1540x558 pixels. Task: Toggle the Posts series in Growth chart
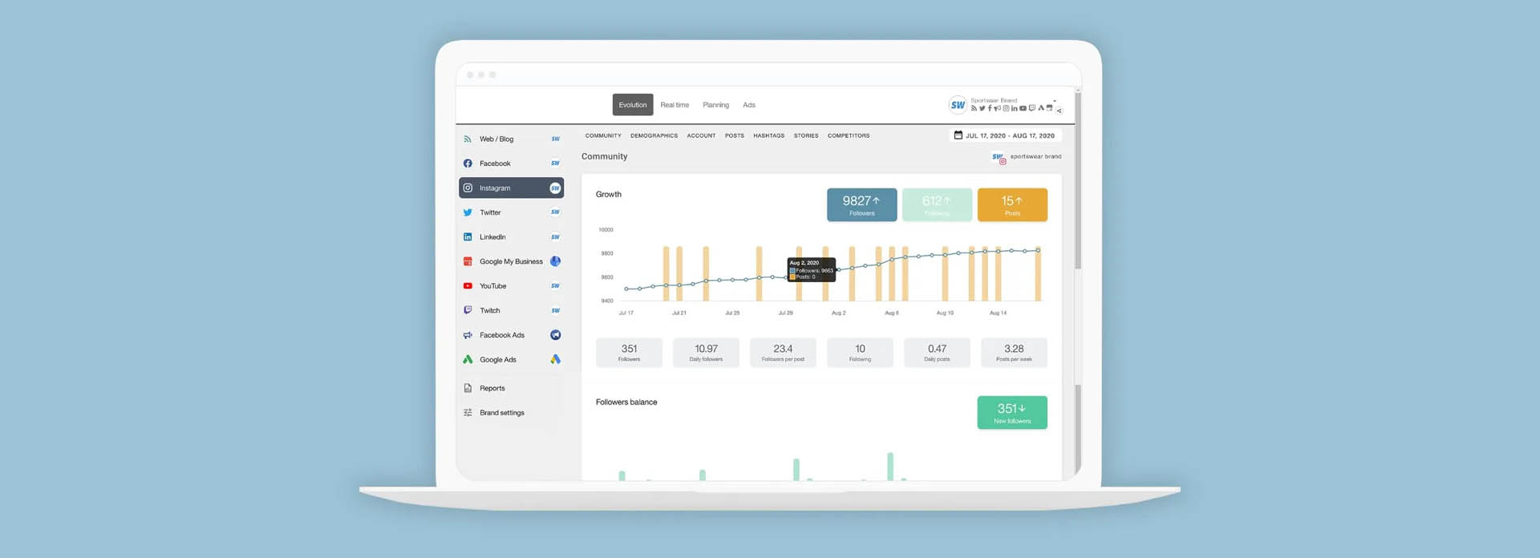(x=1011, y=204)
